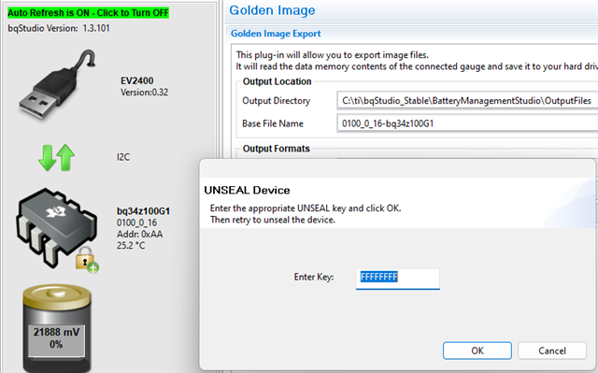Click the padlock seal status icon
This screenshot has width=598, height=373.
[x=87, y=259]
